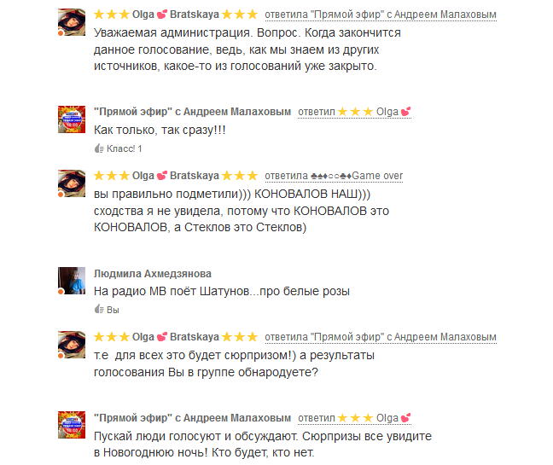Click Olga Bratskaya's name above the КОНОВАЛОВ comment
Image resolution: width=553 pixels, height=465 pixels.
176,176
